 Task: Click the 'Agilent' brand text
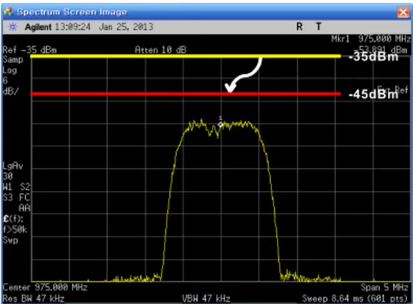tap(38, 27)
